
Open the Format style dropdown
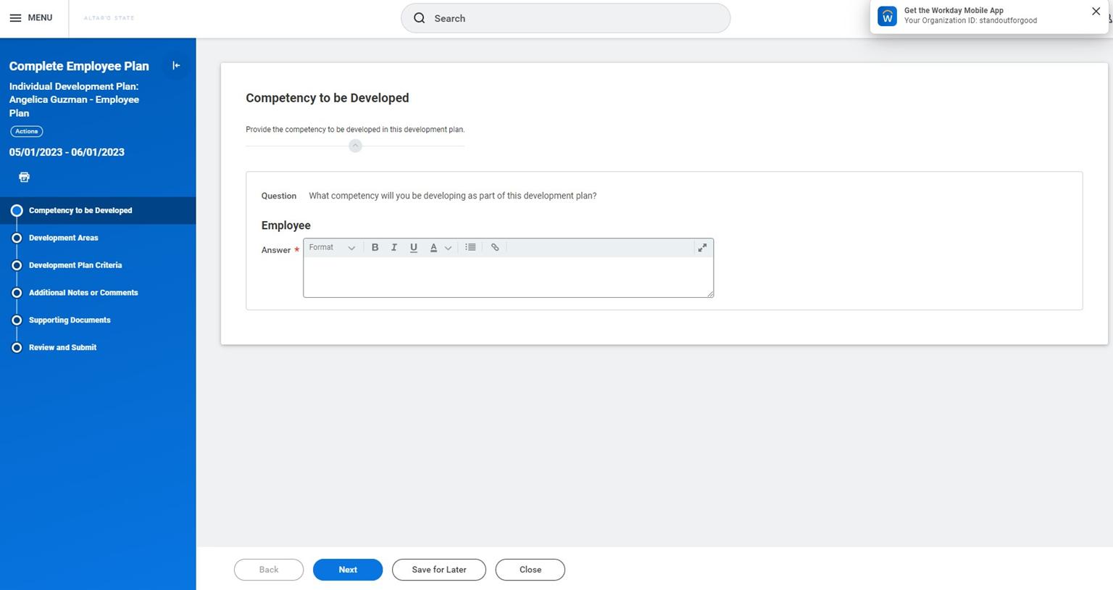pos(332,248)
